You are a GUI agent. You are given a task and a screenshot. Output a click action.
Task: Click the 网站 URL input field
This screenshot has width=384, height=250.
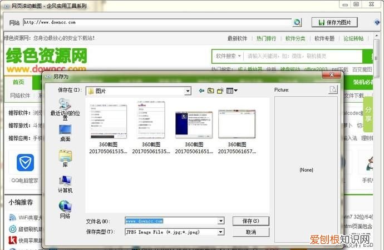click(x=157, y=22)
